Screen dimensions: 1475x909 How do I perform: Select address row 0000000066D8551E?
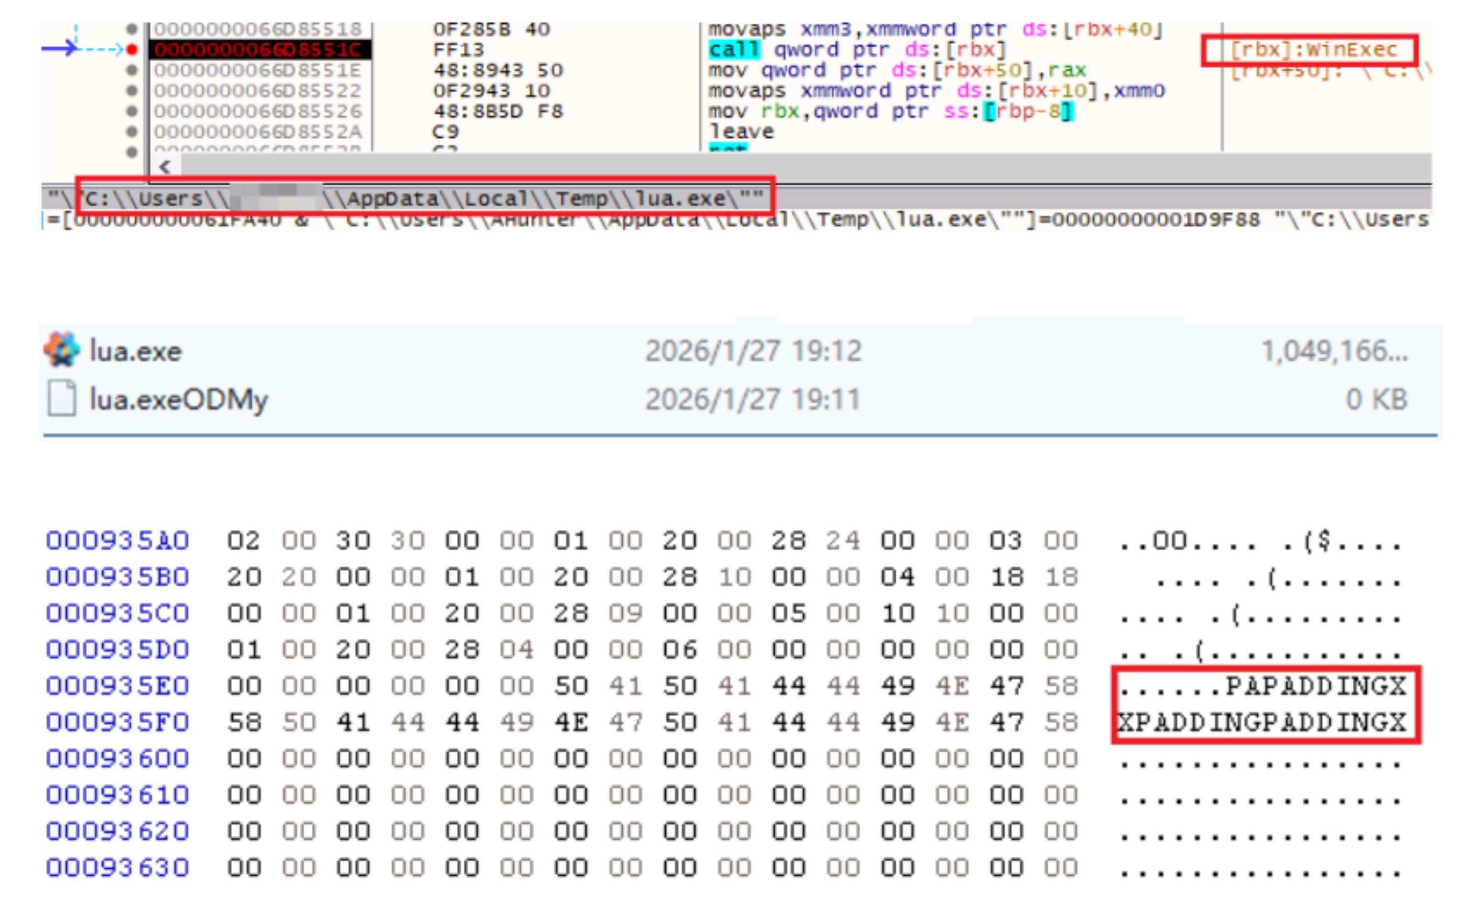(x=258, y=70)
